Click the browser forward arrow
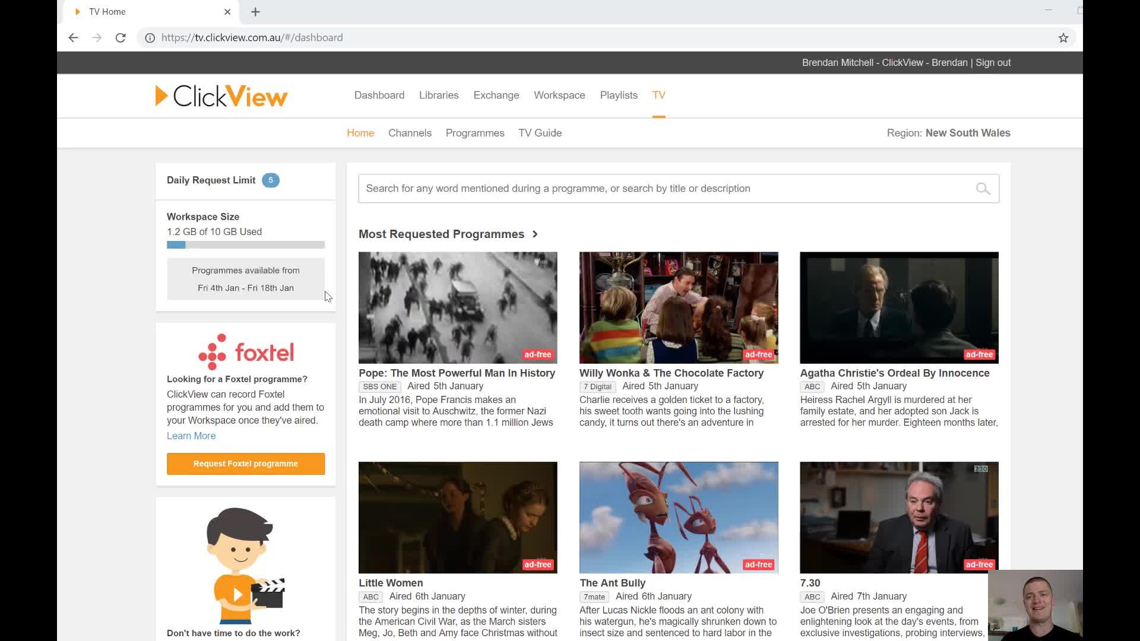The width and height of the screenshot is (1140, 641). 97,37
